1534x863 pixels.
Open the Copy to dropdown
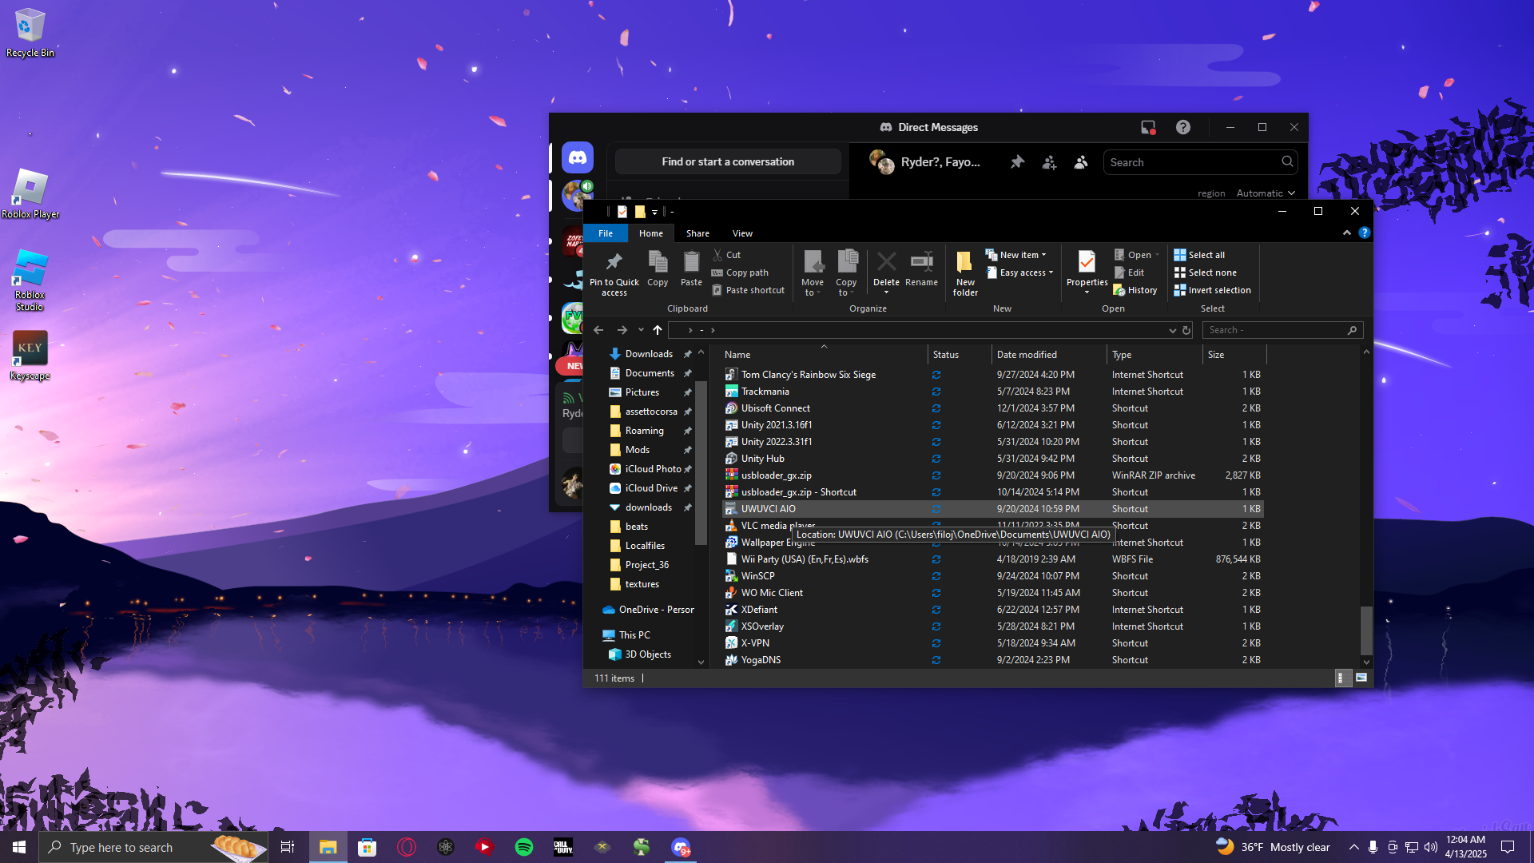coord(846,272)
